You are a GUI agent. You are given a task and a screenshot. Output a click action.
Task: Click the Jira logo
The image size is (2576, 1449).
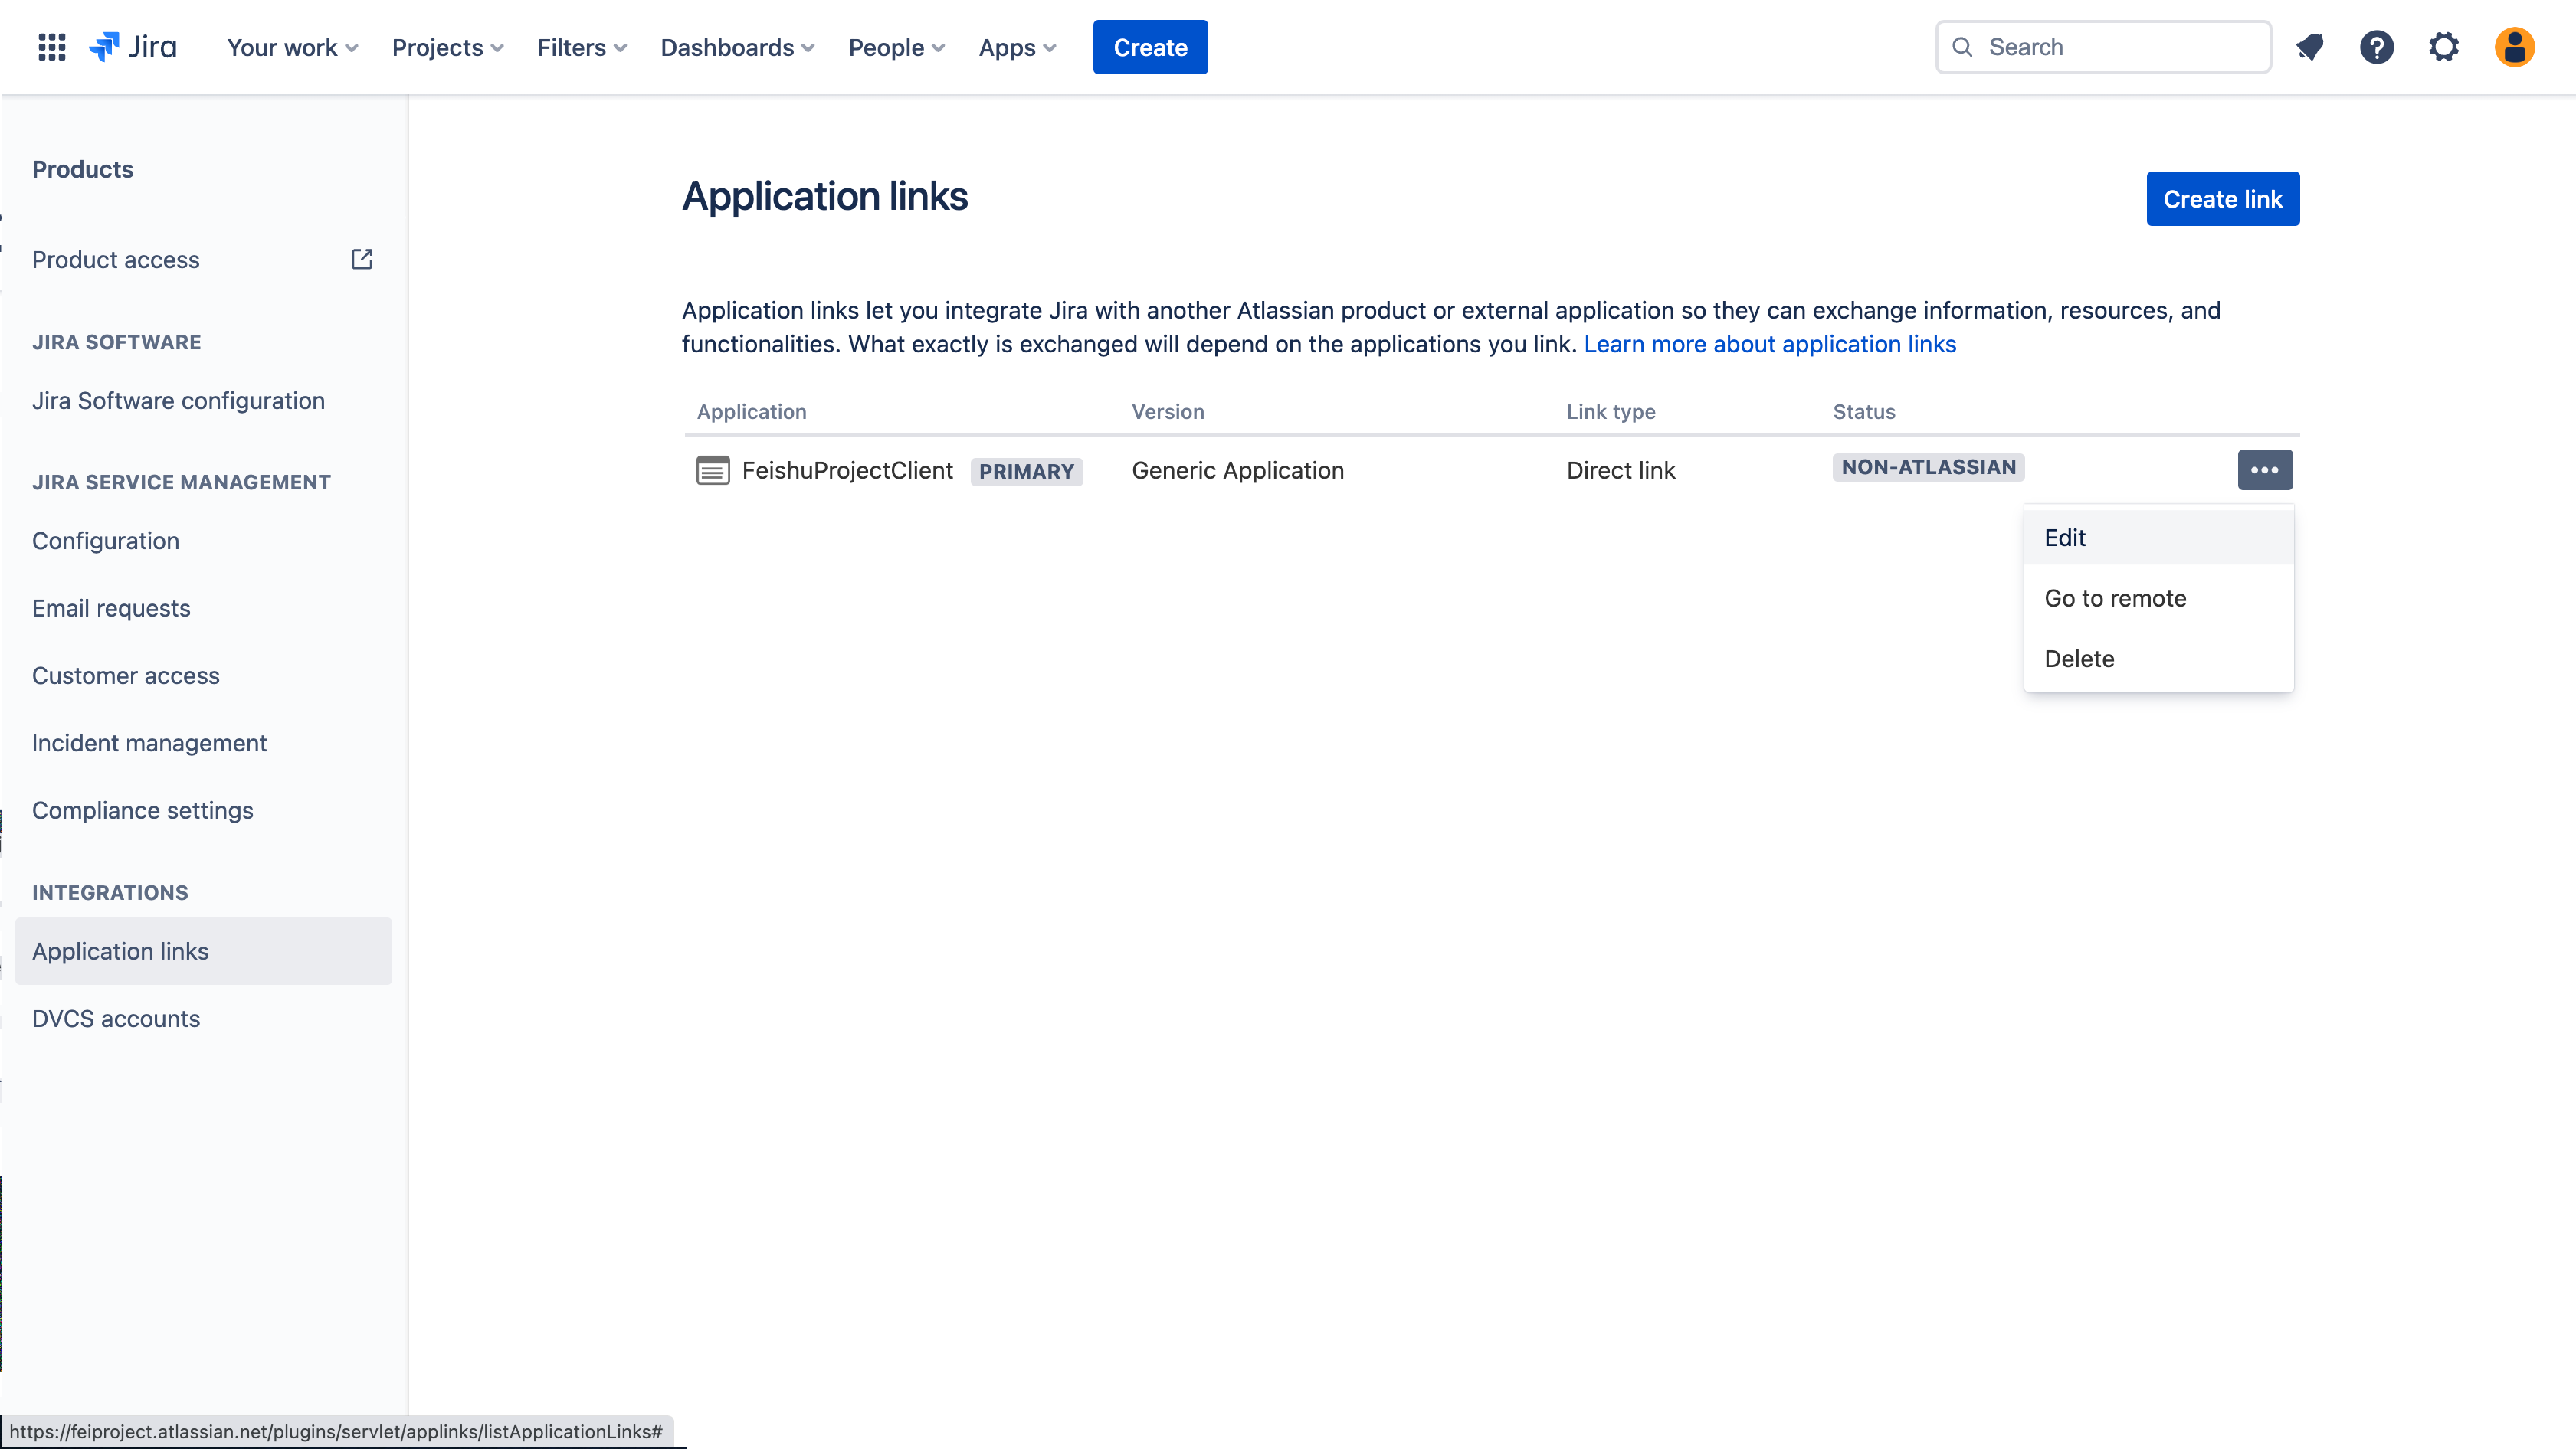(133, 47)
